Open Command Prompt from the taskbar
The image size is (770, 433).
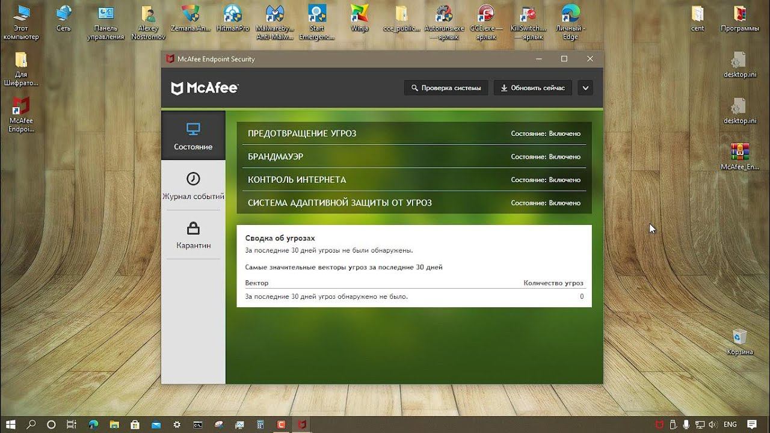tap(198, 424)
